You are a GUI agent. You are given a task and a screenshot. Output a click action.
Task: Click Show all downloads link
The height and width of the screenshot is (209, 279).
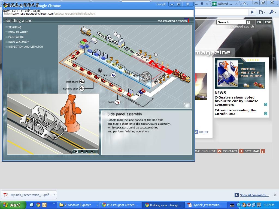pos(254,195)
